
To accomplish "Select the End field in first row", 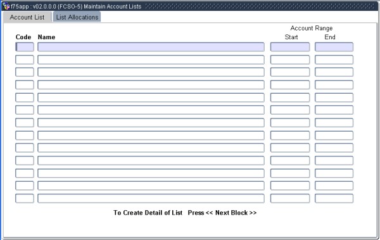I will pyautogui.click(x=334, y=47).
